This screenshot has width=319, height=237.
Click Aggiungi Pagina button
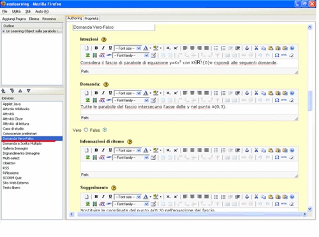point(14,19)
